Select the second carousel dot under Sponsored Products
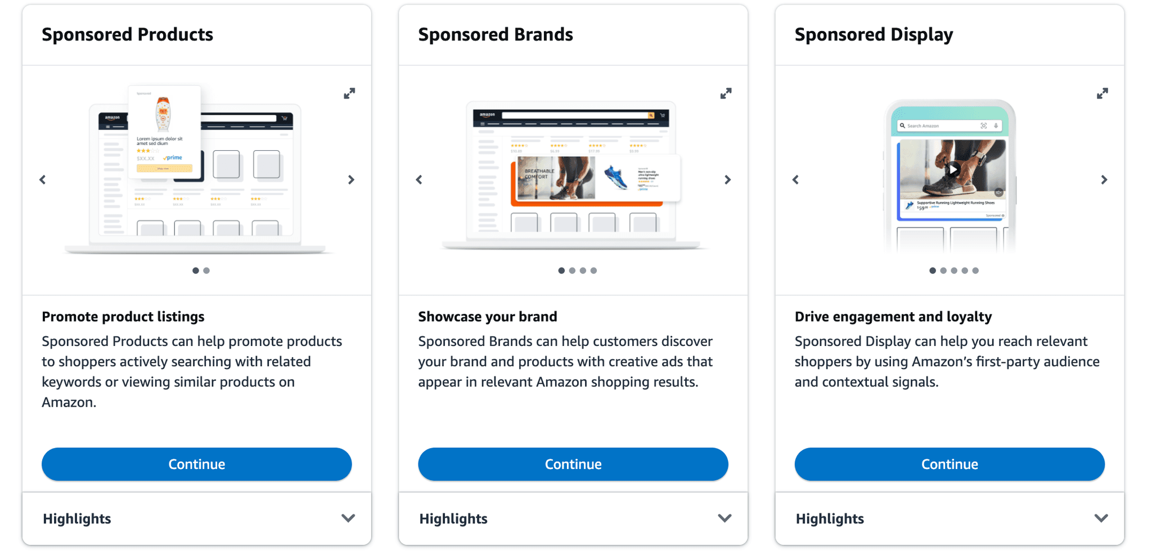The image size is (1152, 554). point(206,271)
